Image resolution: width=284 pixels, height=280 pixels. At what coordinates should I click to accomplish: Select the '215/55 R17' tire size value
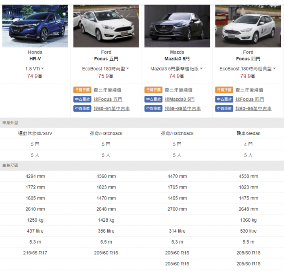[35, 253]
